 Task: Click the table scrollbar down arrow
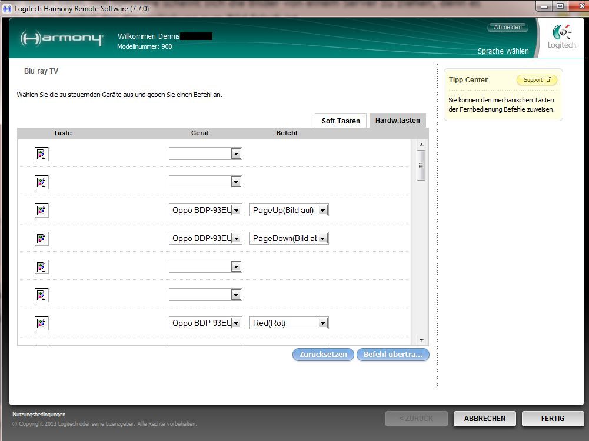pyautogui.click(x=421, y=340)
